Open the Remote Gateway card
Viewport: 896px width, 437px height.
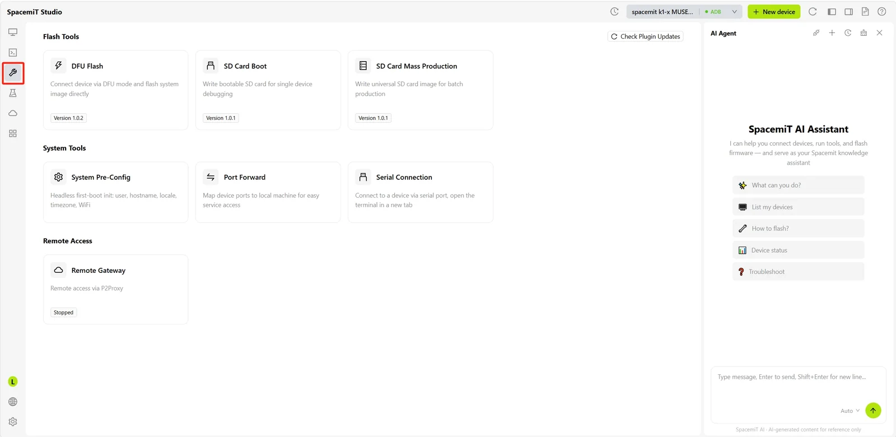point(116,290)
